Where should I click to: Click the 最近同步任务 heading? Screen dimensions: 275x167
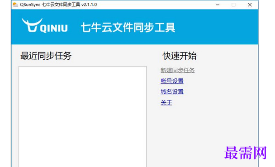[x=46, y=56]
